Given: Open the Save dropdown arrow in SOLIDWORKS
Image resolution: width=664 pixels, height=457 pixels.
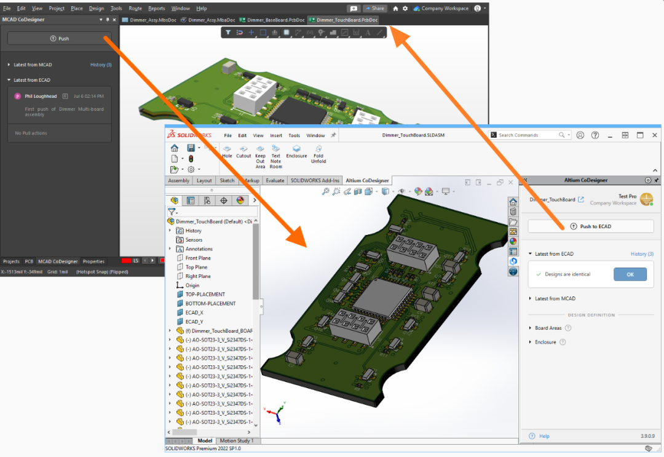Looking at the screenshot, I should [199, 148].
